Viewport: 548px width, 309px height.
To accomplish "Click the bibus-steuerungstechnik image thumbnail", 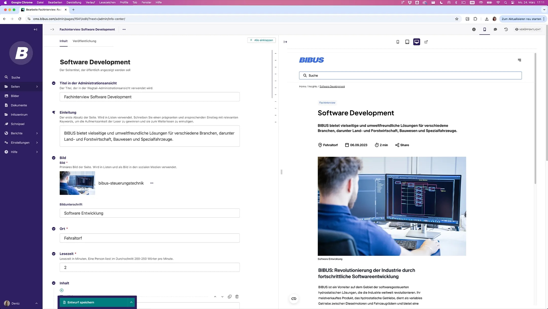I will pos(77,183).
